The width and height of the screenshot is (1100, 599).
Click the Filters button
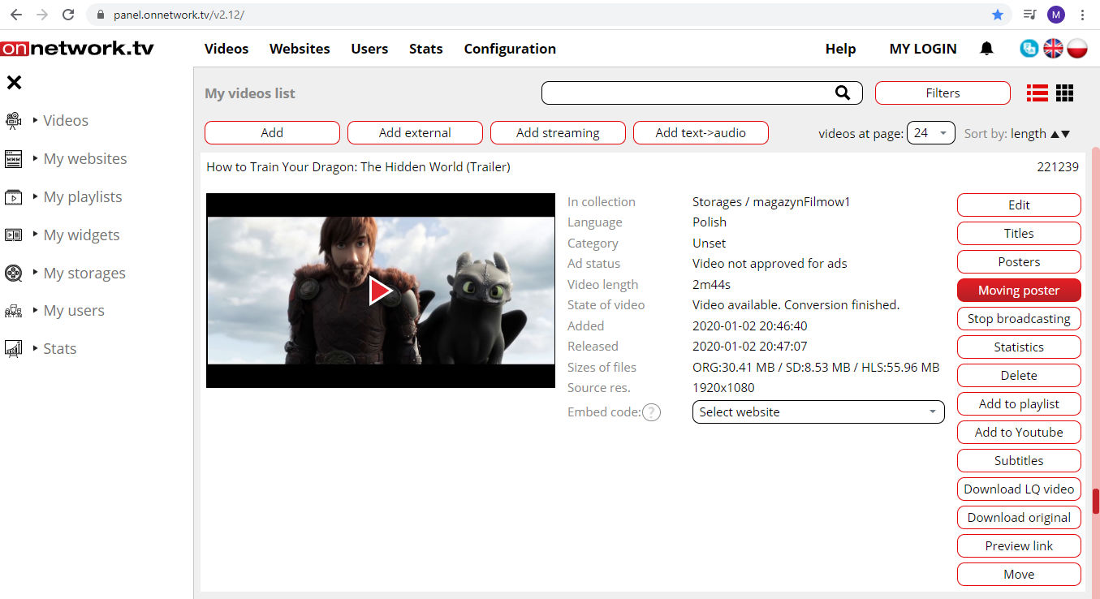pos(943,93)
